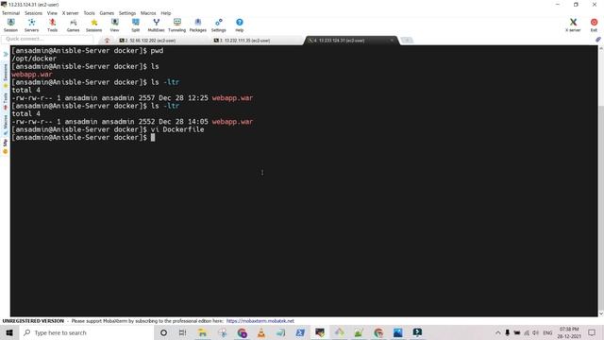Add a new tab with plus button
Viewport: 604px width, 340px height.
(x=407, y=40)
